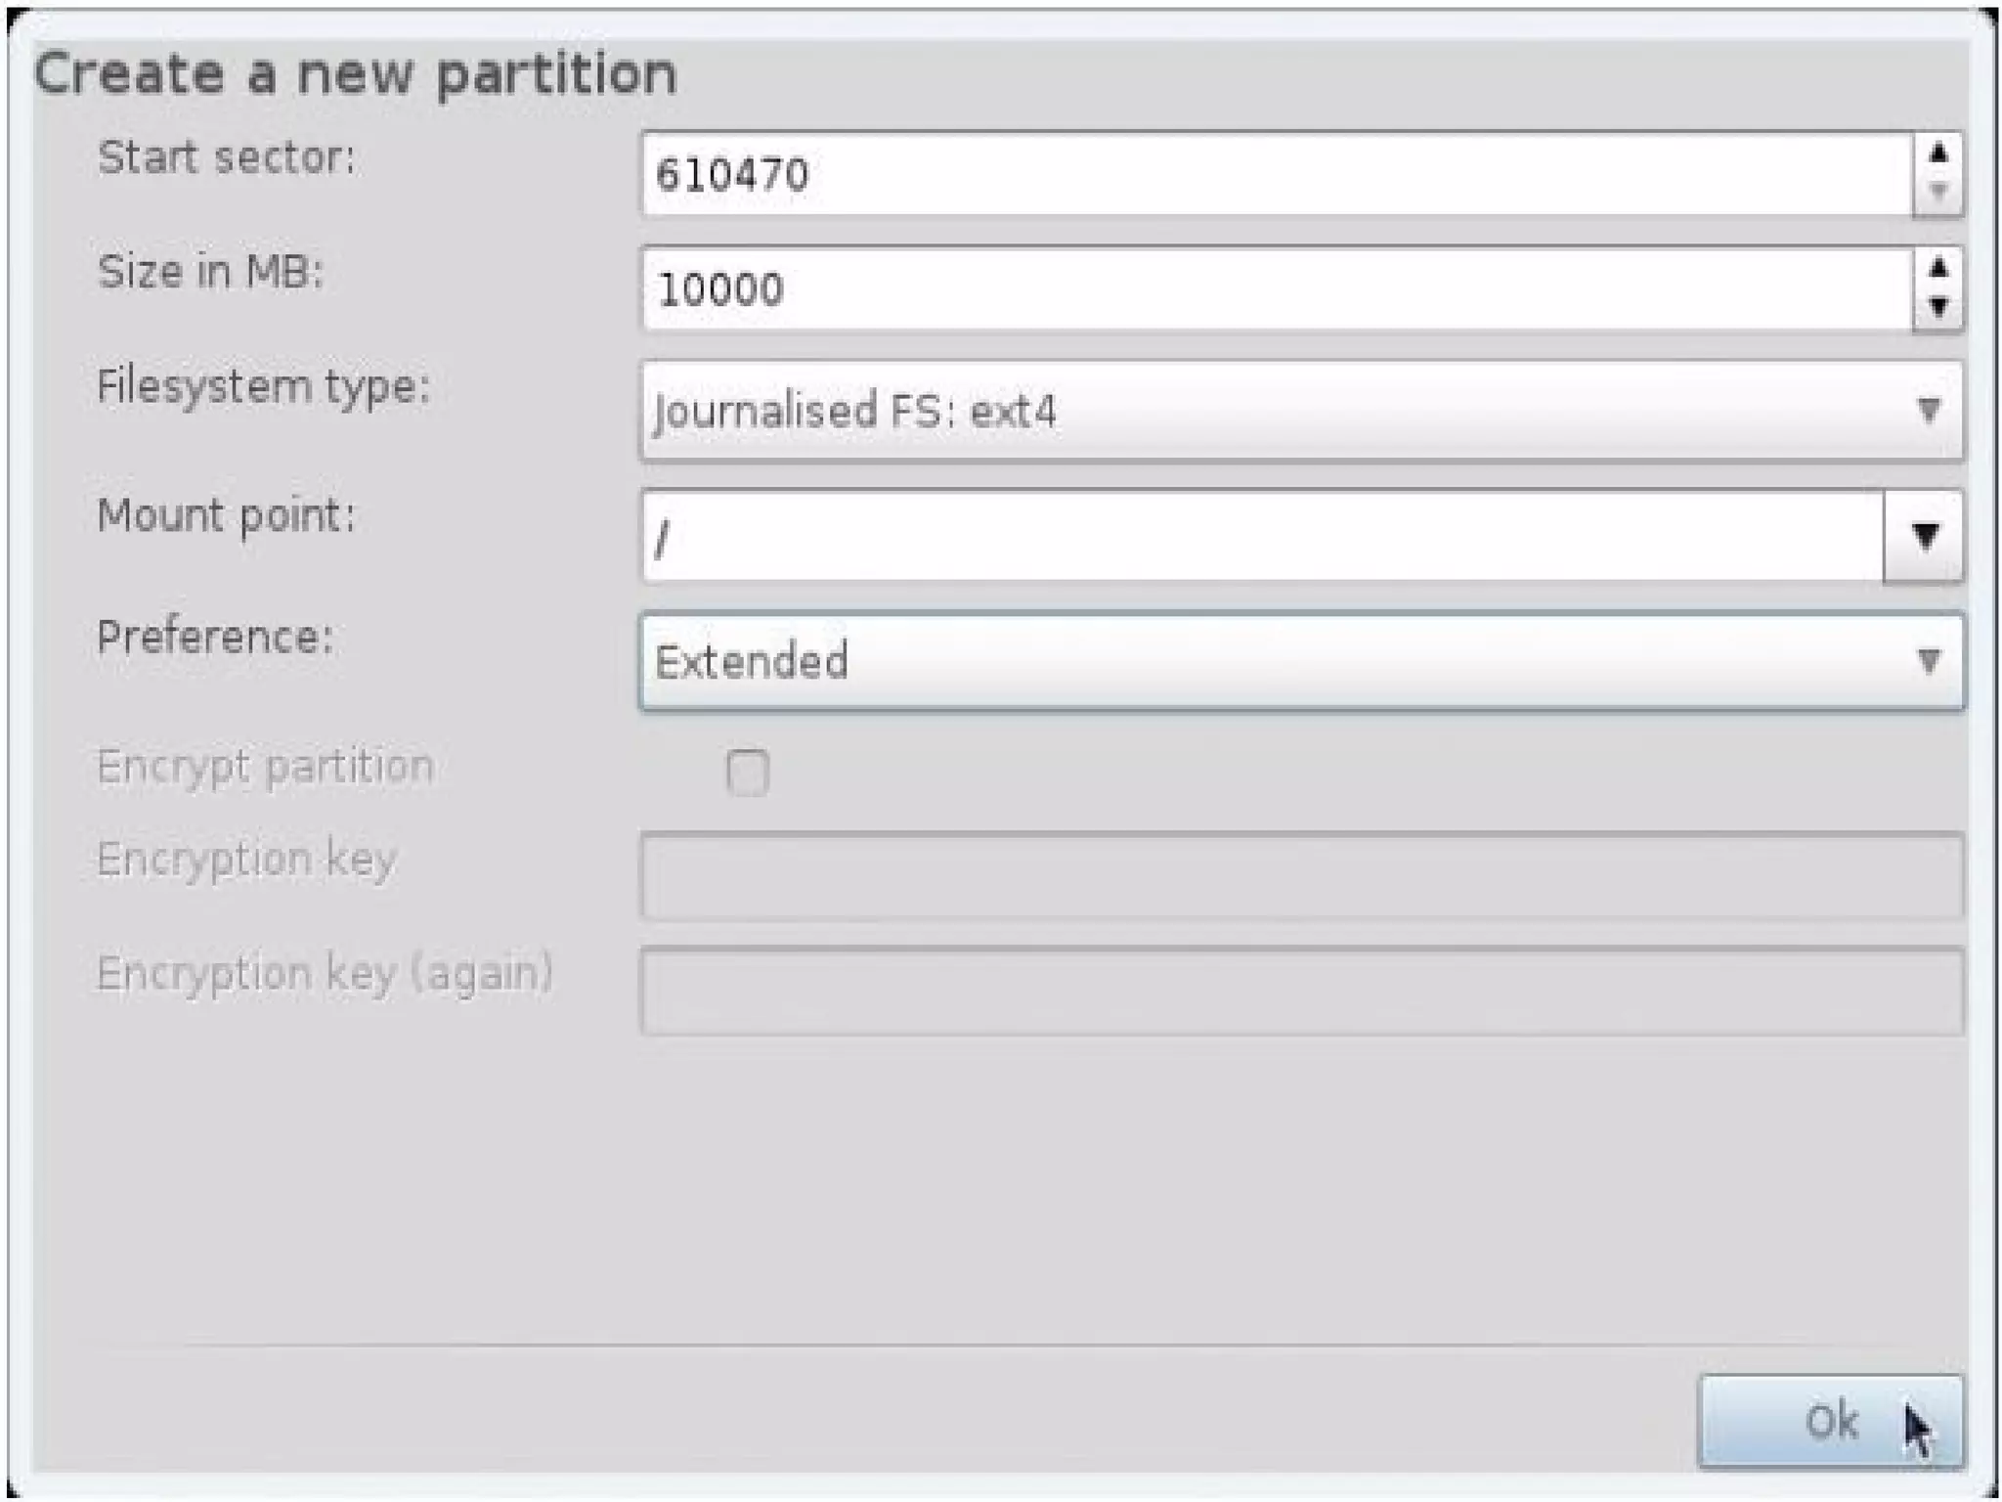Screen dimensions: 2002x1502
Task: Click the Create a new partition title
Action: pyautogui.click(x=355, y=74)
